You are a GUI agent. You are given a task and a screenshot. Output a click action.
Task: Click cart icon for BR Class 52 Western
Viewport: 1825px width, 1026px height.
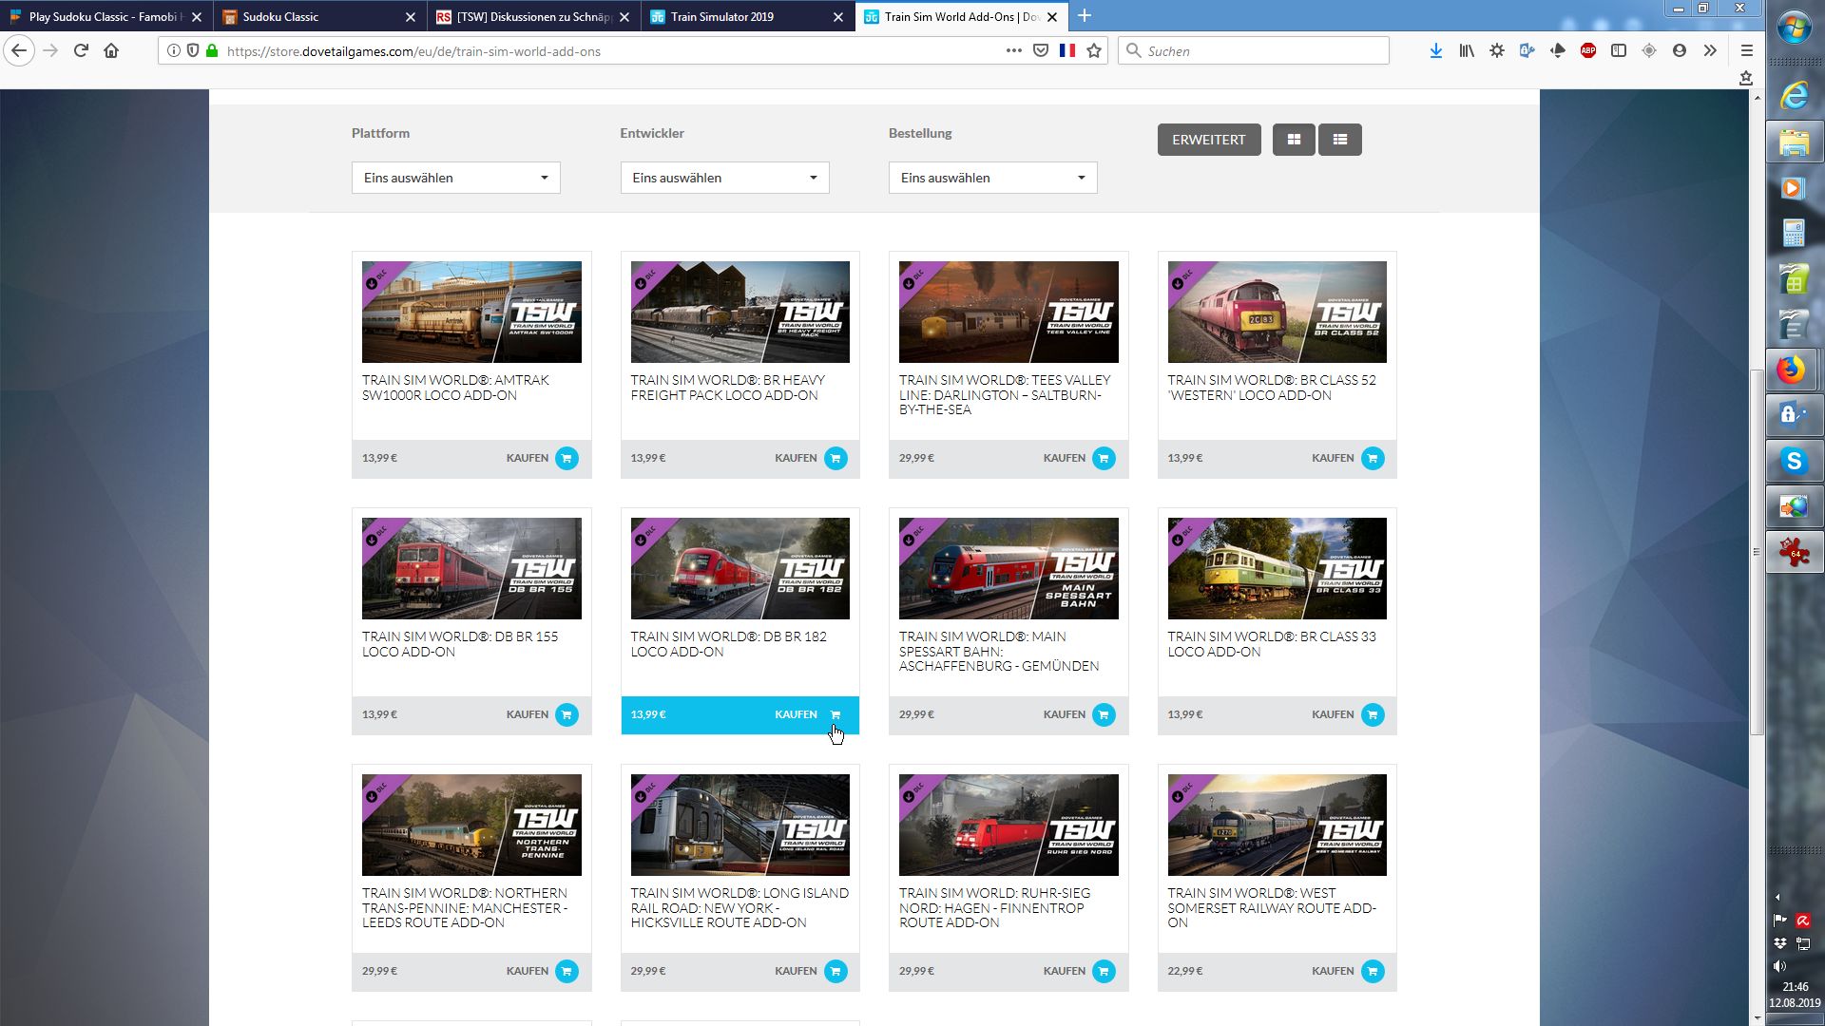(1372, 458)
